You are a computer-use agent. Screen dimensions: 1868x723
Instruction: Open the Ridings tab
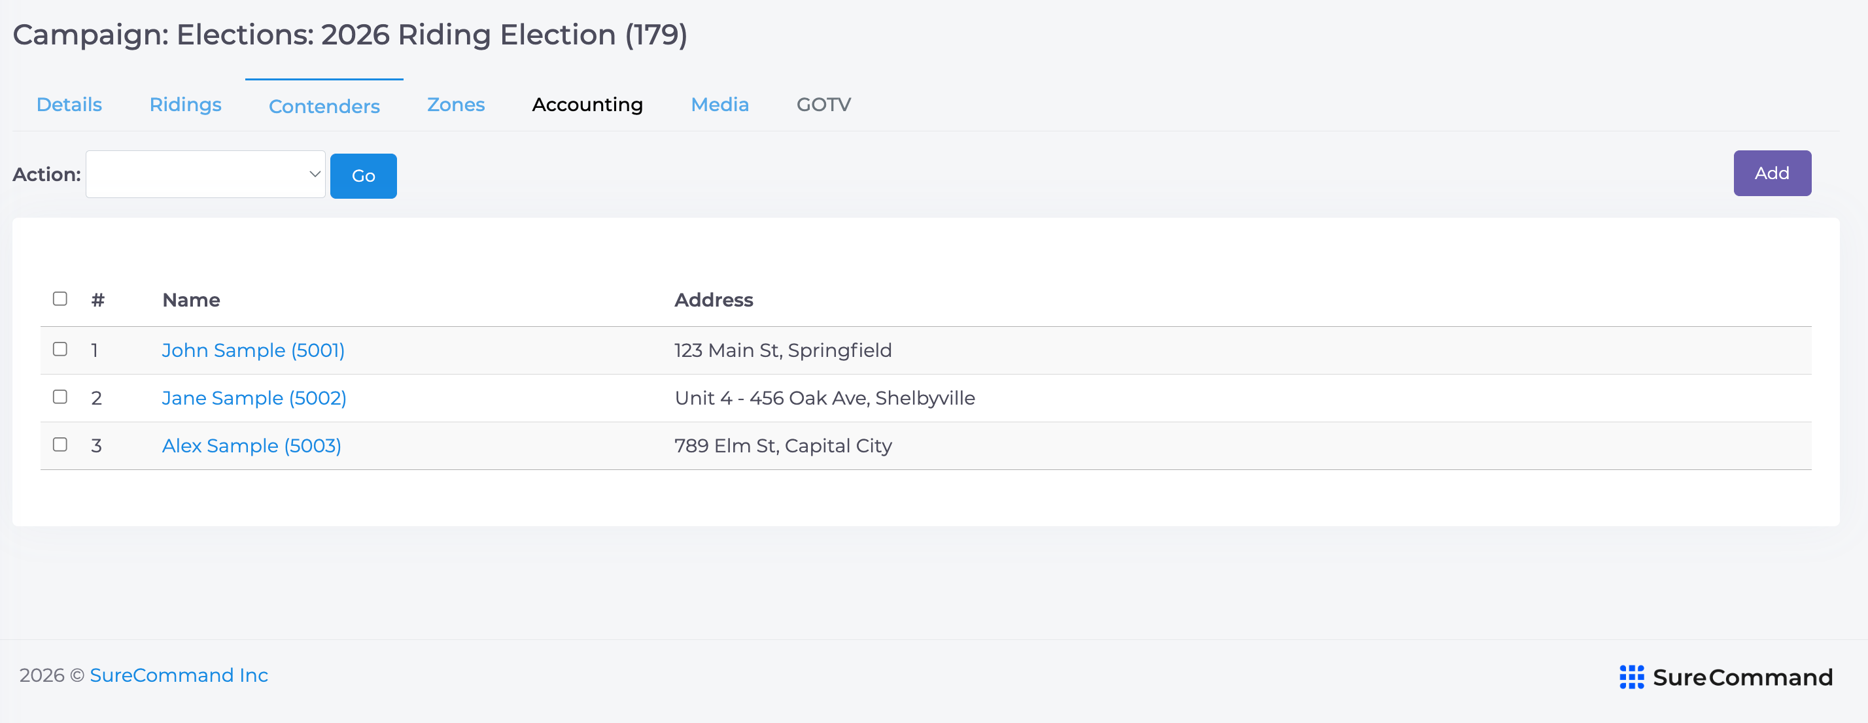coord(185,105)
